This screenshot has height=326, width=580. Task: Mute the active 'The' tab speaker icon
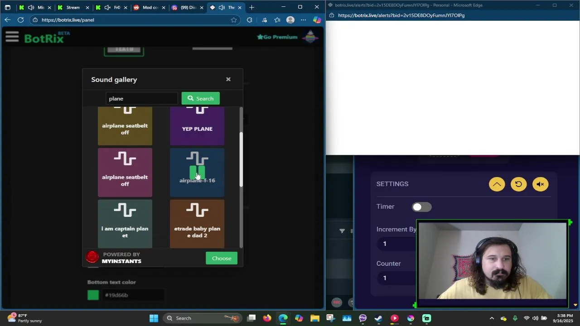tap(221, 7)
